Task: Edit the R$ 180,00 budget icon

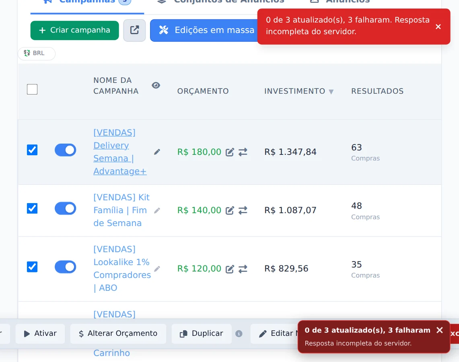Action: [x=230, y=152]
